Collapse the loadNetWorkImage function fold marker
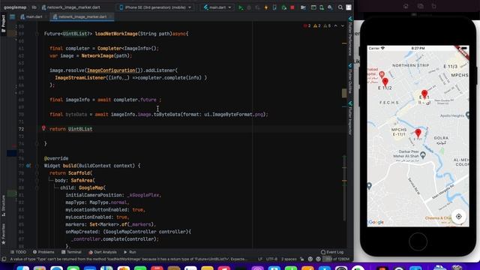Screen dimensions: 480x270 pyautogui.click(x=37, y=34)
